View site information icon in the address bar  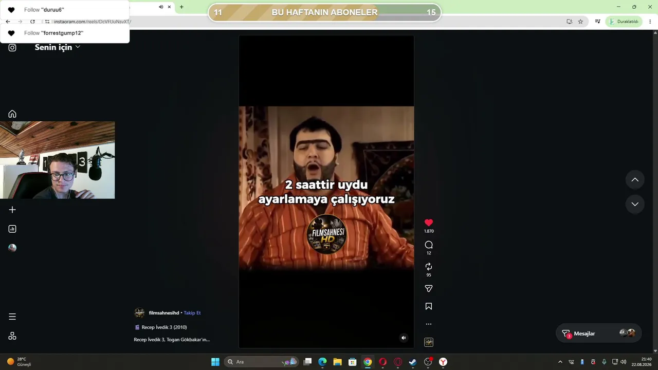[x=47, y=22]
